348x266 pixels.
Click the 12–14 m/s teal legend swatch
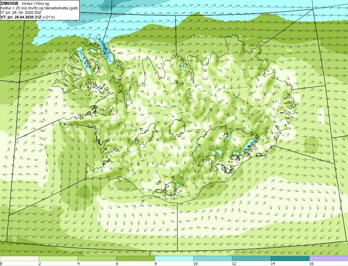pos(251,259)
